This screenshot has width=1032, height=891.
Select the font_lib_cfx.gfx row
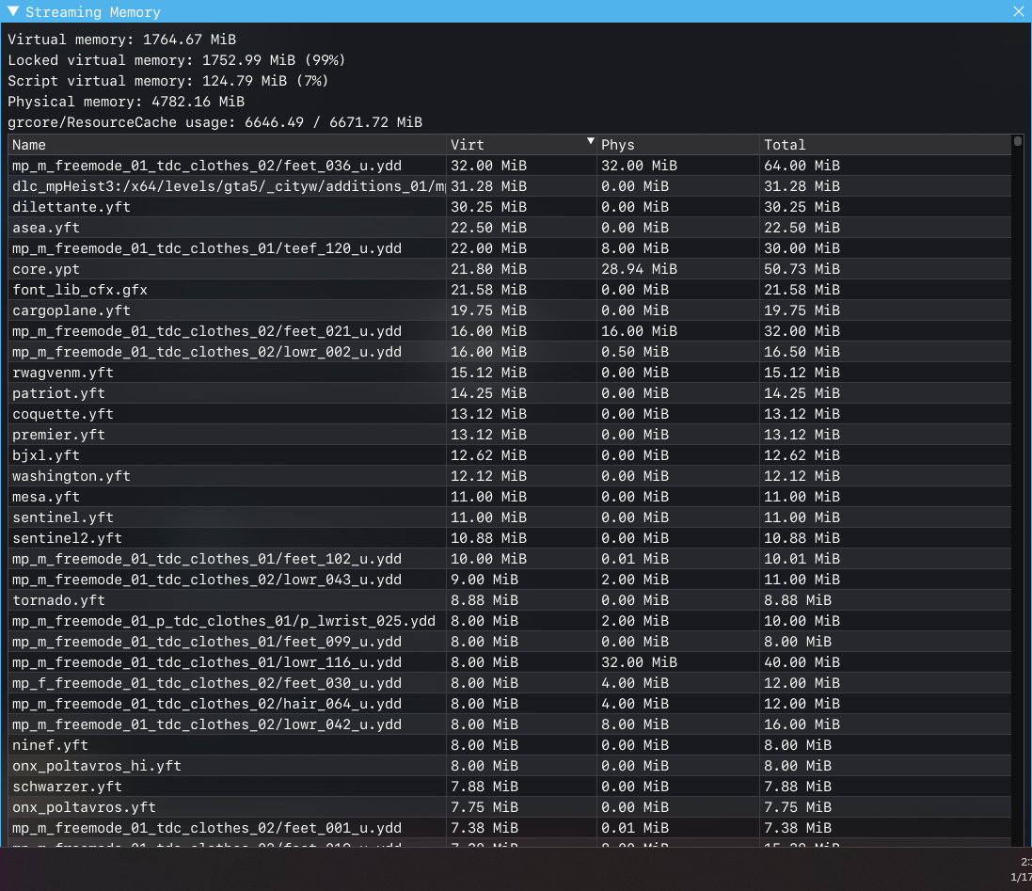click(x=510, y=290)
